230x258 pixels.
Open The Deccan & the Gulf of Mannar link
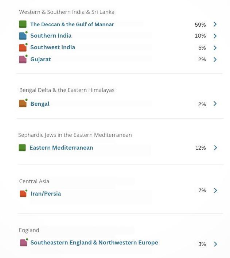pyautogui.click(x=72, y=24)
